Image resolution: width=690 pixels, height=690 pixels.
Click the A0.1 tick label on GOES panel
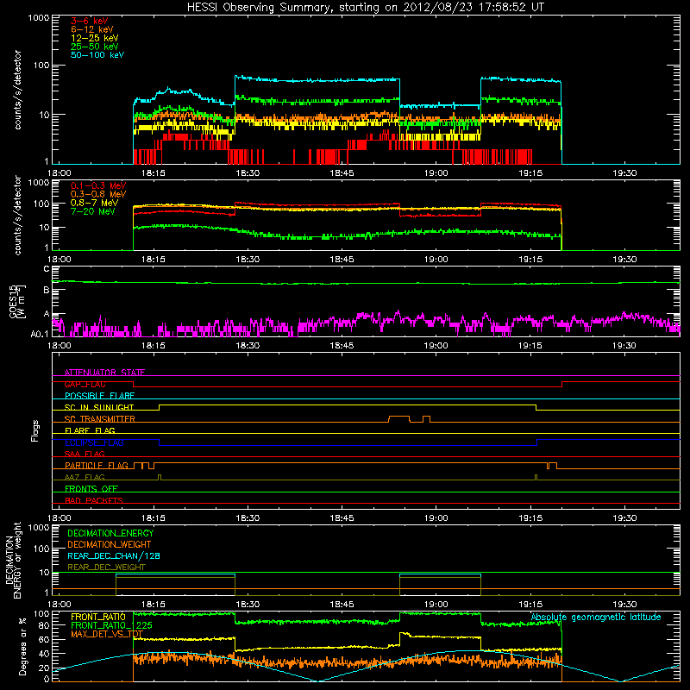click(x=40, y=334)
